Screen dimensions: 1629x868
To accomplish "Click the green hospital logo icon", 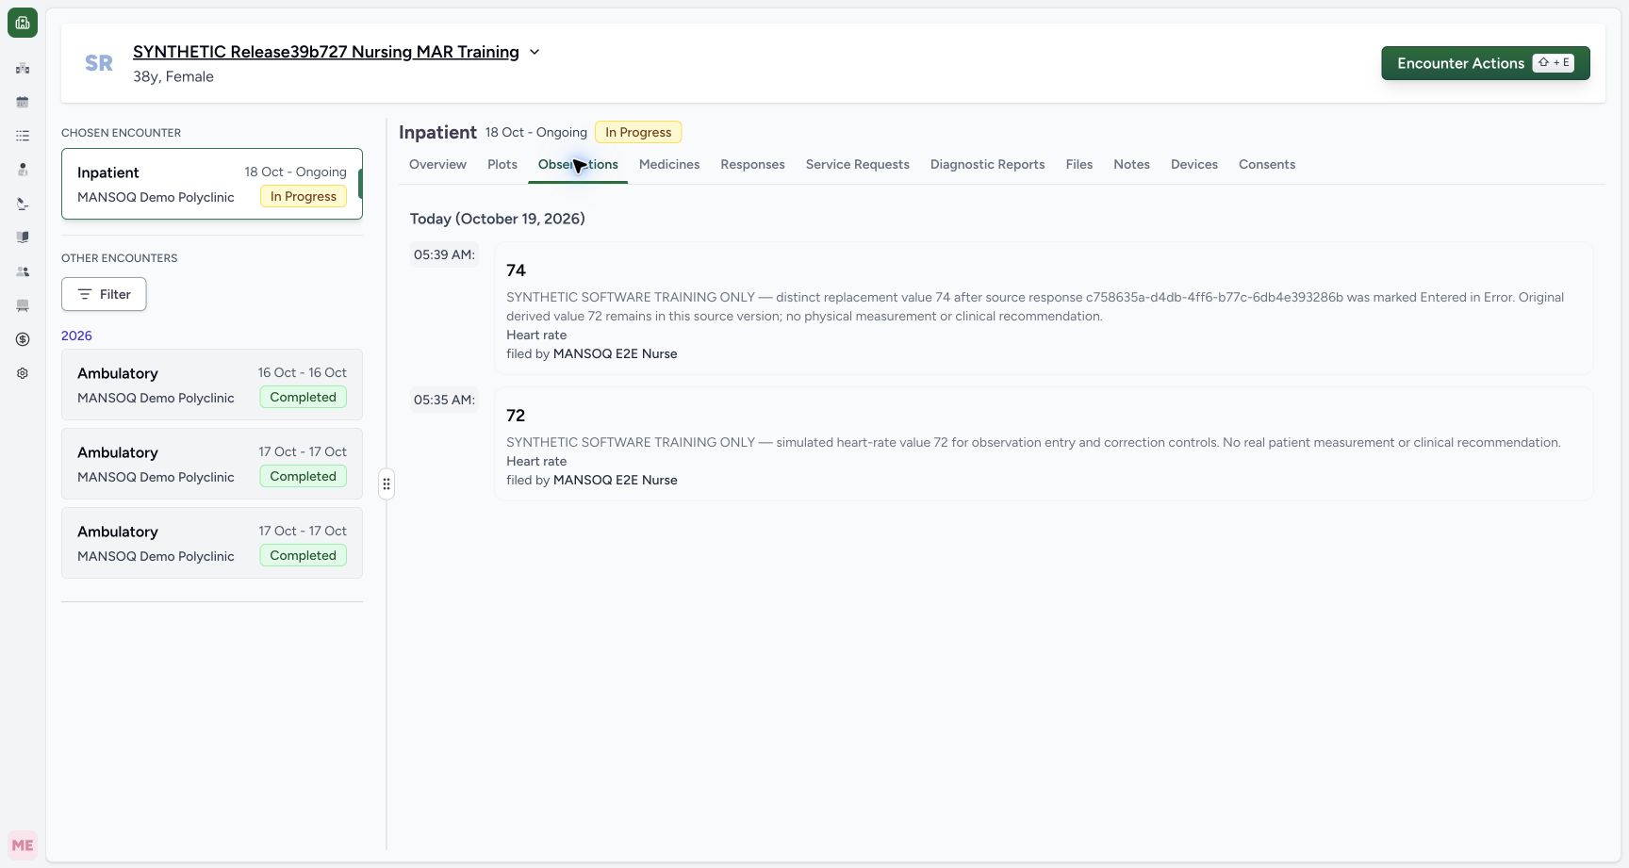I will point(23,23).
